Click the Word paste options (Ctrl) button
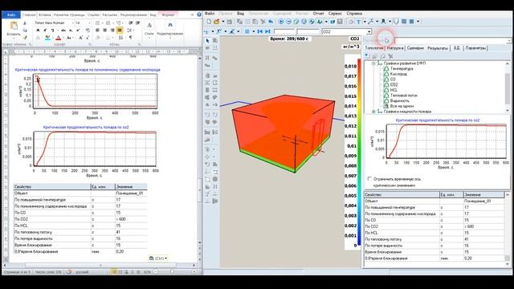 tap(157, 258)
